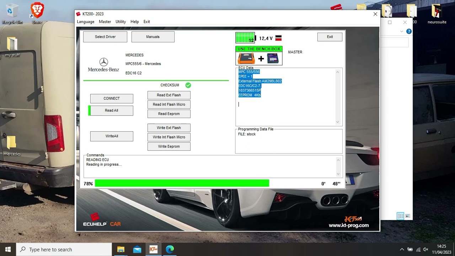Click Write Int Flash Micro
455x256 pixels.
[169, 137]
